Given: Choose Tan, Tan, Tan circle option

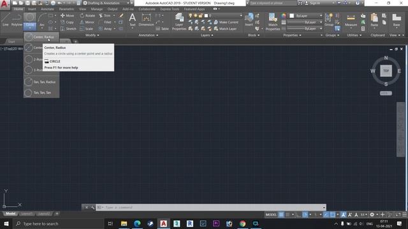Looking at the screenshot, I should click(x=41, y=92).
